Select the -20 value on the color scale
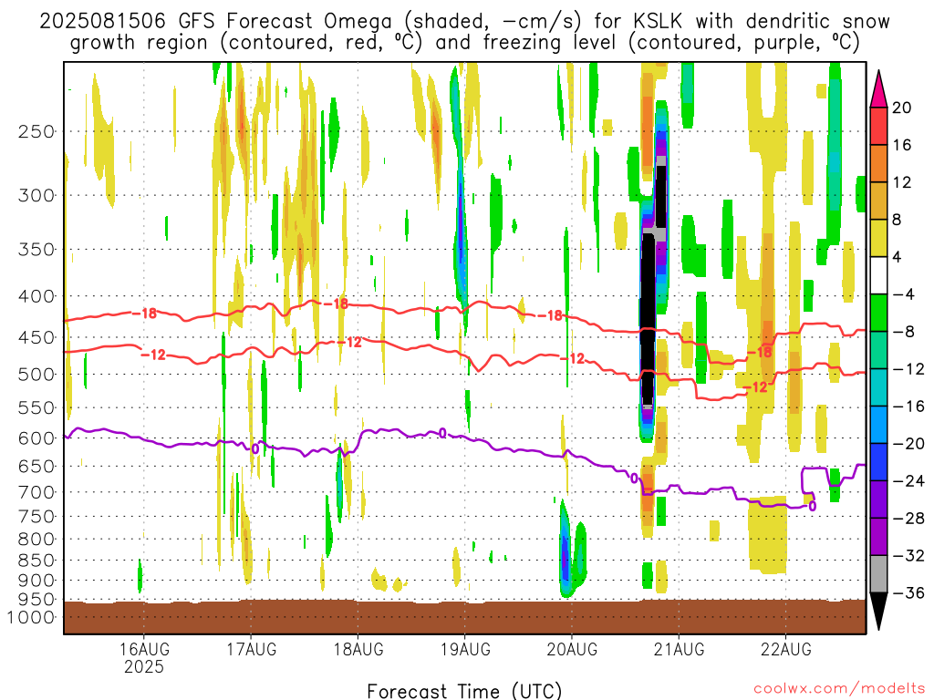 [x=908, y=444]
